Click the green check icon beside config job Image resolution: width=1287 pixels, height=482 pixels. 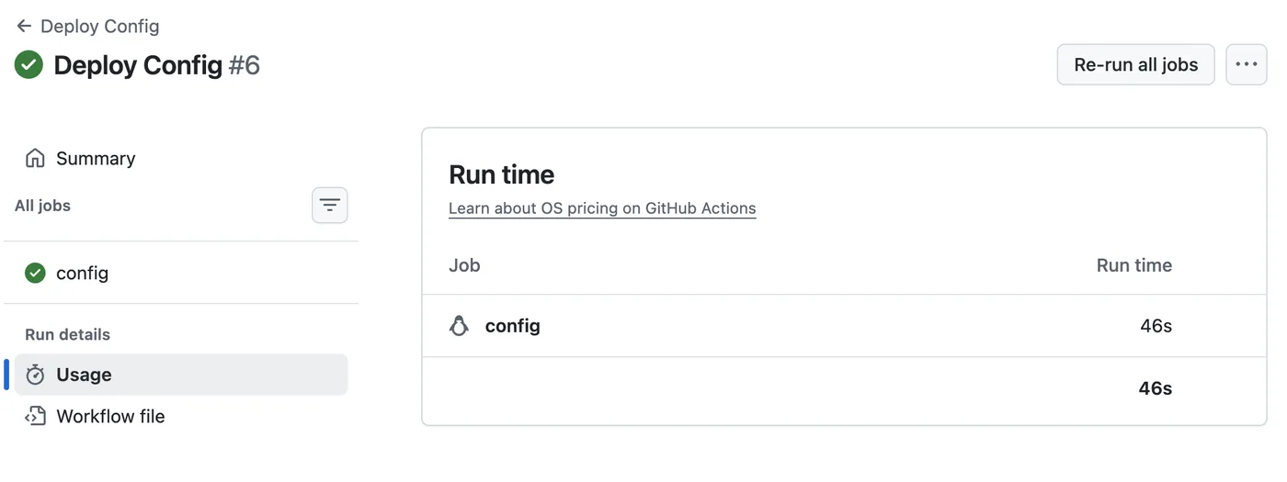click(35, 273)
